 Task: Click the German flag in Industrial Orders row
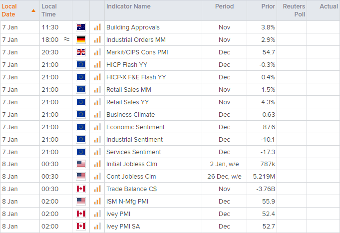coord(80,40)
